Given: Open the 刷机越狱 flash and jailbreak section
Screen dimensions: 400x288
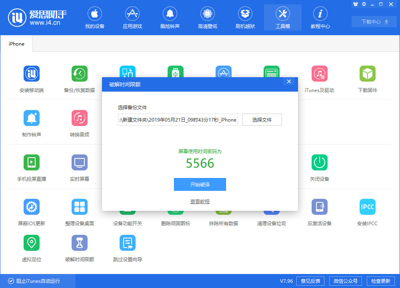Looking at the screenshot, I should (x=245, y=17).
